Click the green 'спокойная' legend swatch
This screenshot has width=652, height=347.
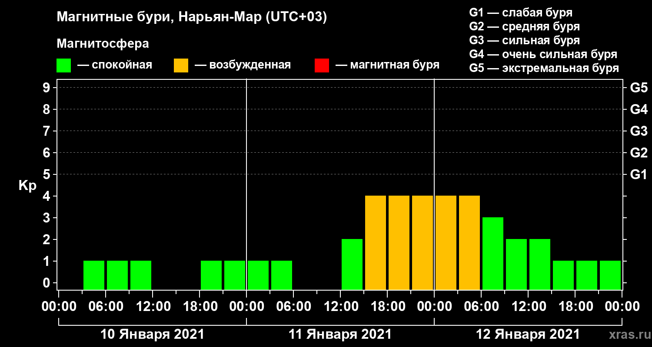63,65
